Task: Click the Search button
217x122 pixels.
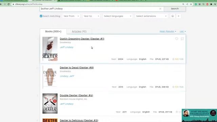Action: click(175, 9)
